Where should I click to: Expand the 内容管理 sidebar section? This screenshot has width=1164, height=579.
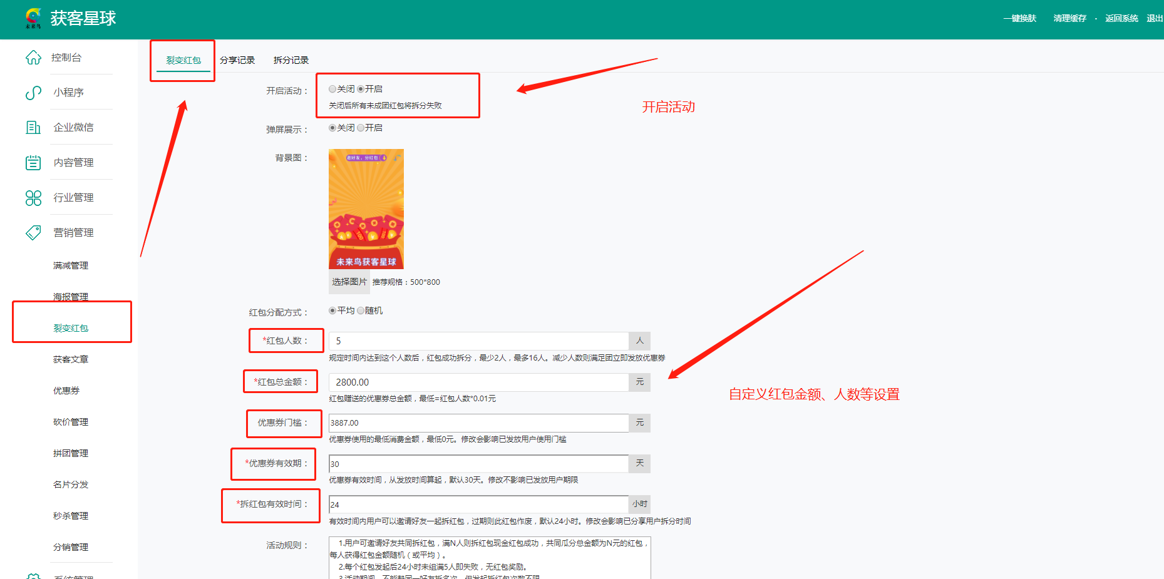[x=73, y=163]
